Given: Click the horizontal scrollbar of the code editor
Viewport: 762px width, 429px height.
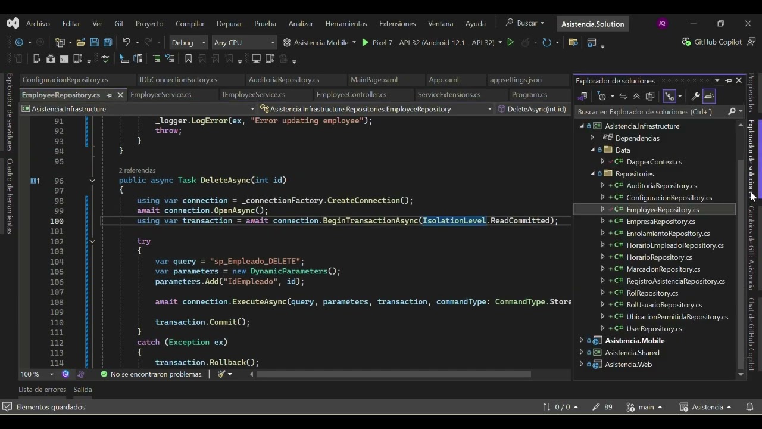Looking at the screenshot, I should [x=393, y=374].
